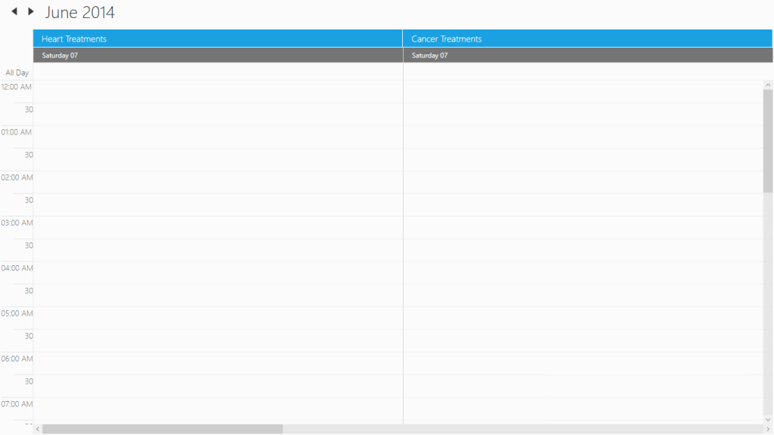Click the vertical scrollbar thumb
The height and width of the screenshot is (435, 774).
pyautogui.click(x=768, y=141)
